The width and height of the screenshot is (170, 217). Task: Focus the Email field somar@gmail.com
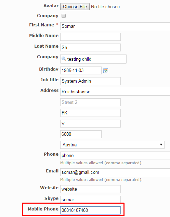click(x=115, y=172)
